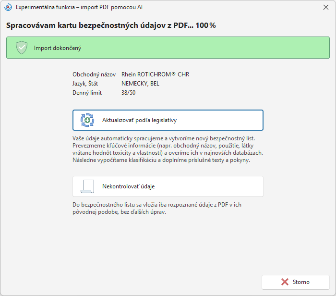Viewport: 336px width, 296px height.
Task: Click the 'Obchodný názov' label
Action: 94,74
